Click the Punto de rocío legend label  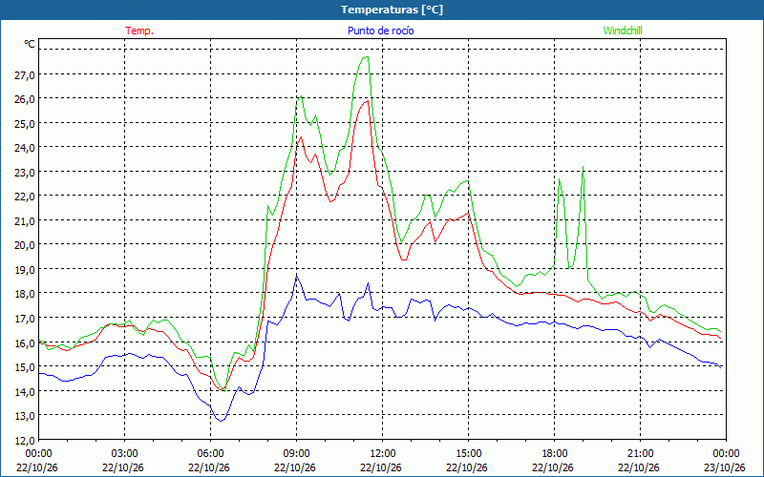pyautogui.click(x=380, y=31)
